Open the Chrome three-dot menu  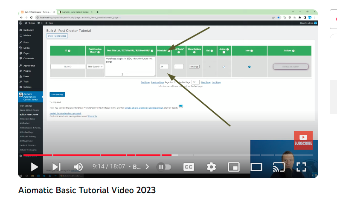pyautogui.click(x=315, y=17)
